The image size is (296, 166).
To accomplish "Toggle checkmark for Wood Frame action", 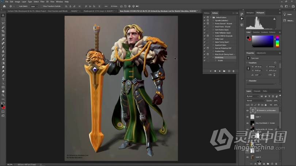I will (204, 27).
